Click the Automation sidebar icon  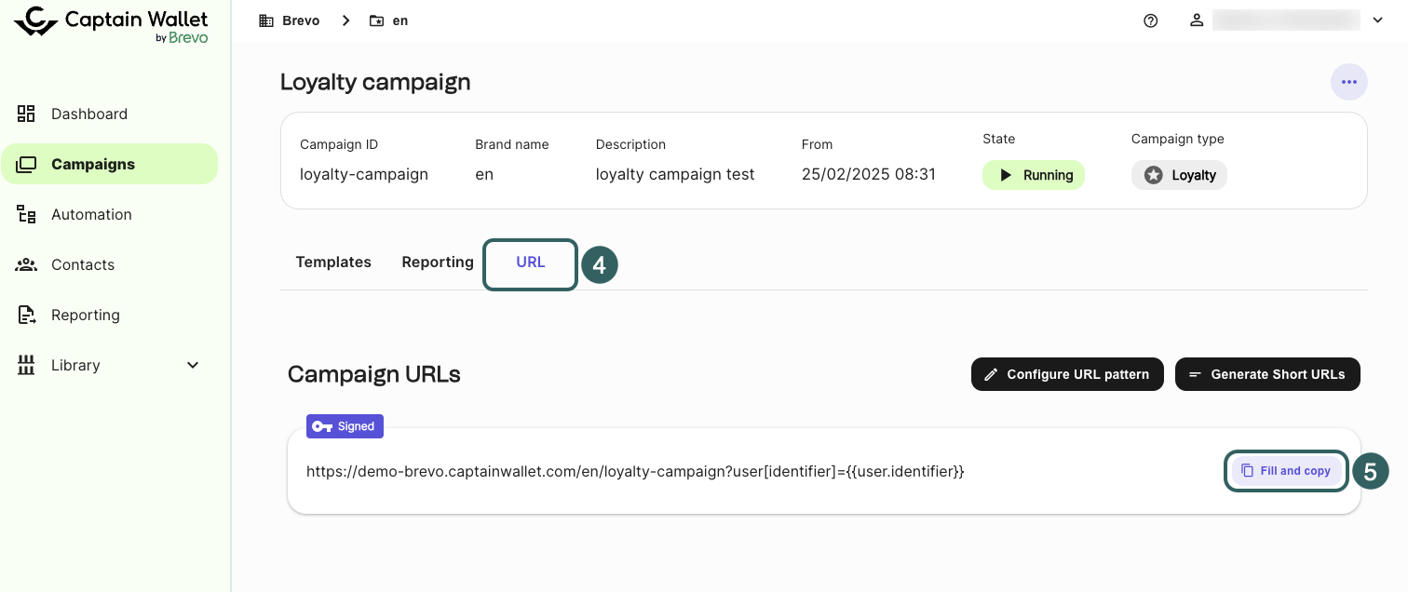26,214
